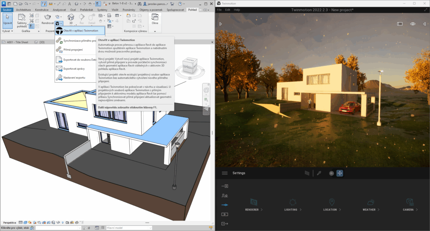Click the red car in Twinmotion viewport
Viewport: 430px width, 231px height.
pos(350,107)
